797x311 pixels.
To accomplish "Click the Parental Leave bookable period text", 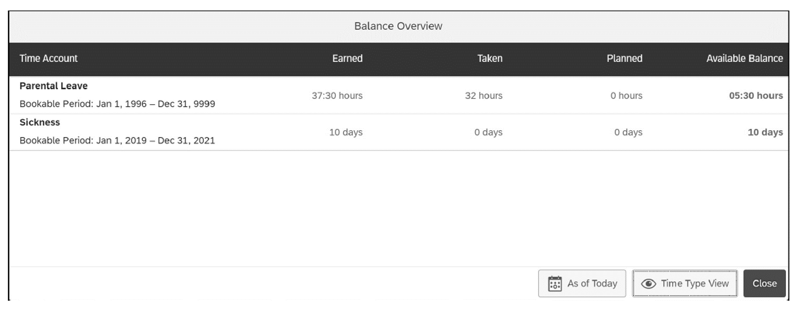I will pyautogui.click(x=117, y=104).
